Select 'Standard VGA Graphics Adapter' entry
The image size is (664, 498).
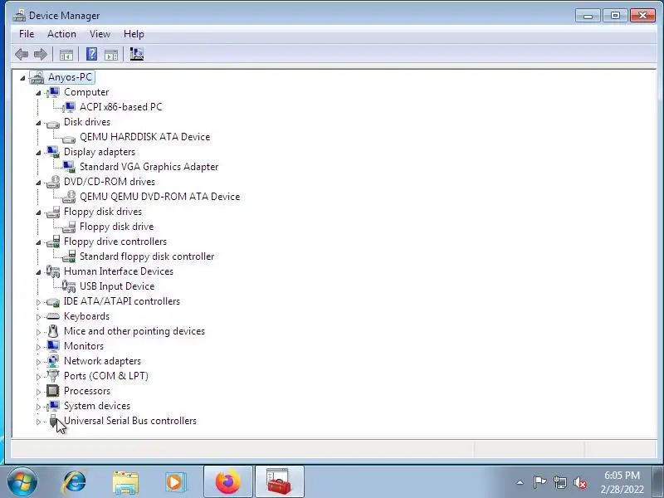149,167
